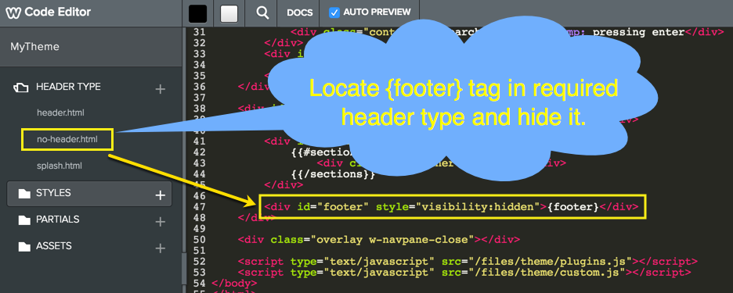Click the {footer} tag text on line 47
The height and width of the screenshot is (293, 733).
572,207
